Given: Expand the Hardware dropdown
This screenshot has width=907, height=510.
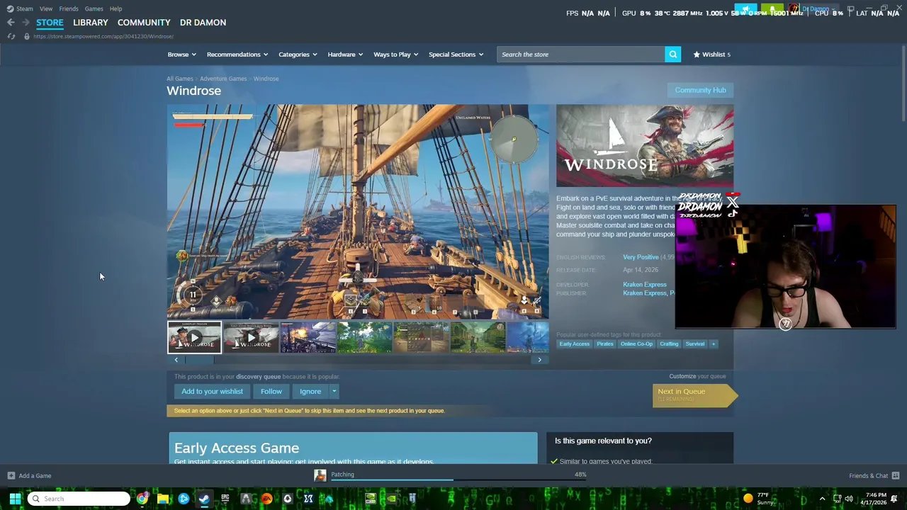Looking at the screenshot, I should [x=345, y=55].
